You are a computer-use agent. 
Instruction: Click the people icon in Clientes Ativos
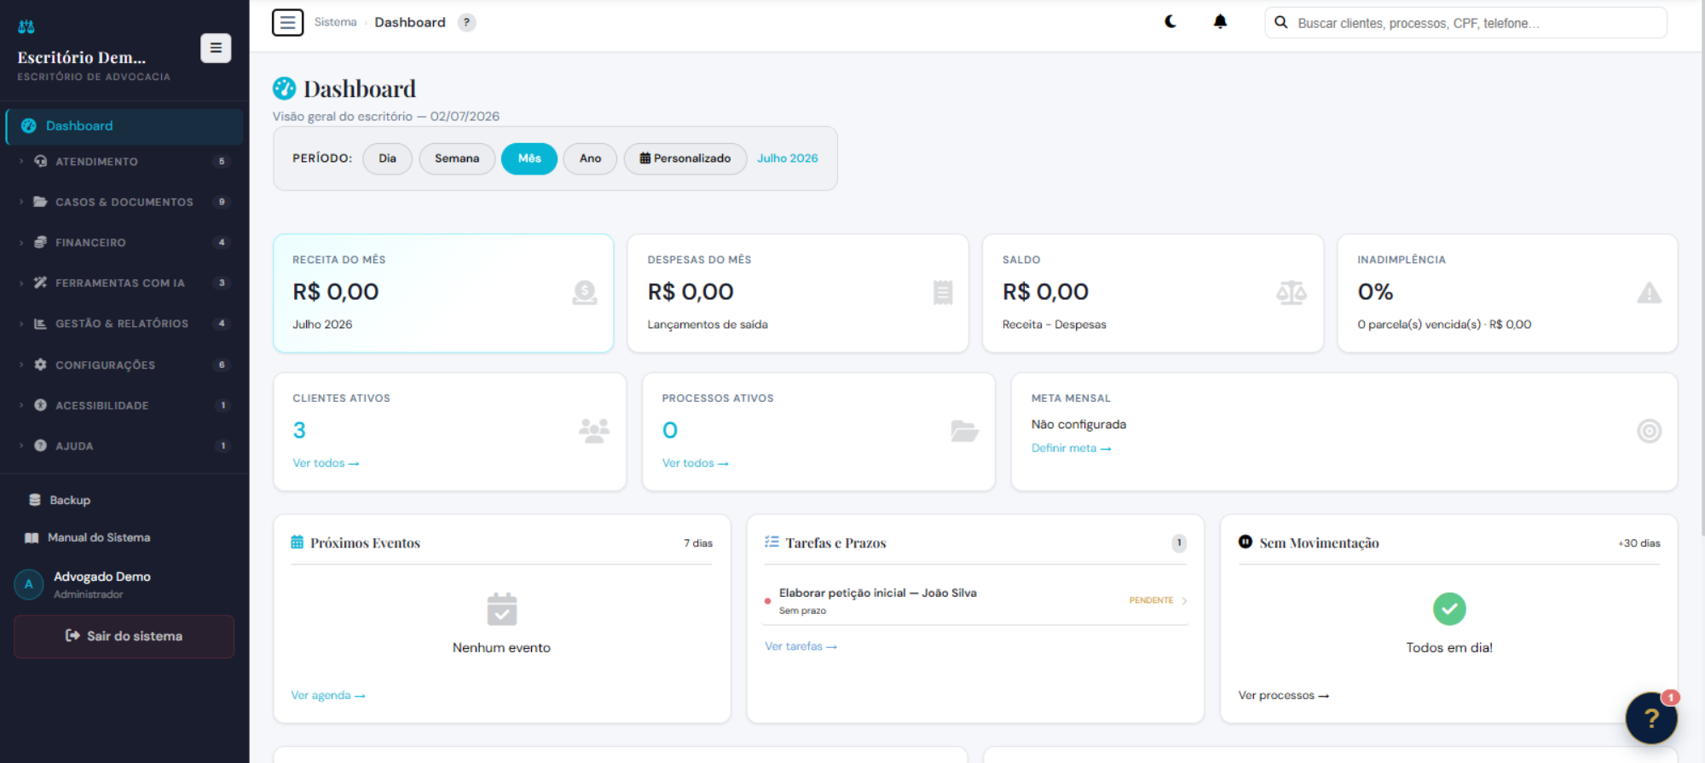pyautogui.click(x=594, y=431)
